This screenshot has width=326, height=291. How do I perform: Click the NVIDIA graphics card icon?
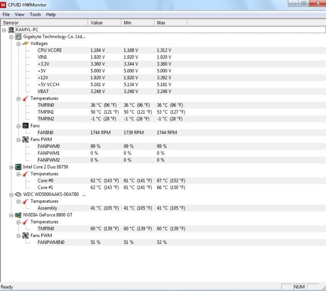pyautogui.click(x=18, y=215)
